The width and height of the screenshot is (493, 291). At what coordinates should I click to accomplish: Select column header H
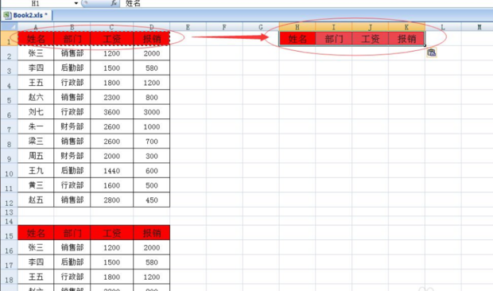[297, 27]
